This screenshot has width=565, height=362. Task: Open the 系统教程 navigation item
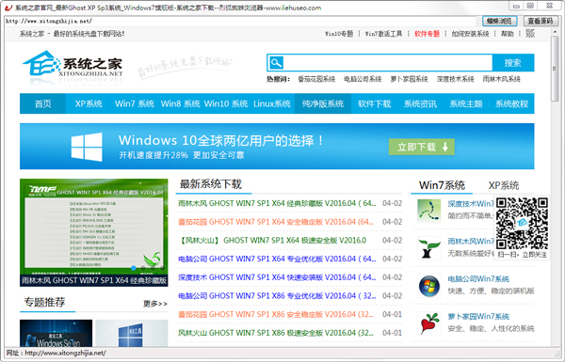tap(511, 103)
